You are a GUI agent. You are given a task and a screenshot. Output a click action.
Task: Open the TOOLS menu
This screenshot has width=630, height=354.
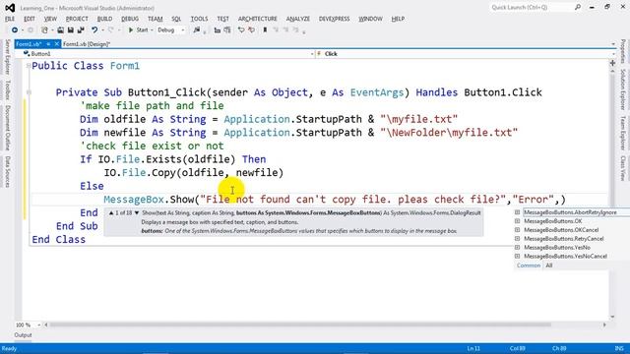tap(199, 19)
